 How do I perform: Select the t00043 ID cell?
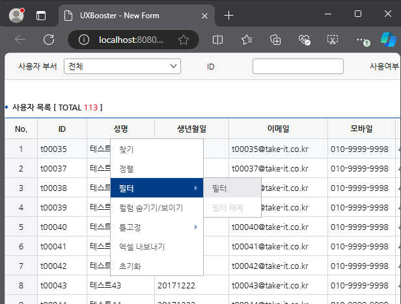tap(62, 285)
